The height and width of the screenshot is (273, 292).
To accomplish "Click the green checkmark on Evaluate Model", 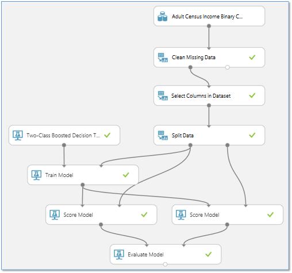I will click(208, 254).
